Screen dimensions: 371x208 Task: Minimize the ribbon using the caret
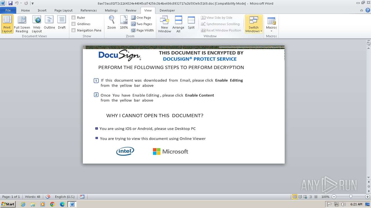(361, 10)
